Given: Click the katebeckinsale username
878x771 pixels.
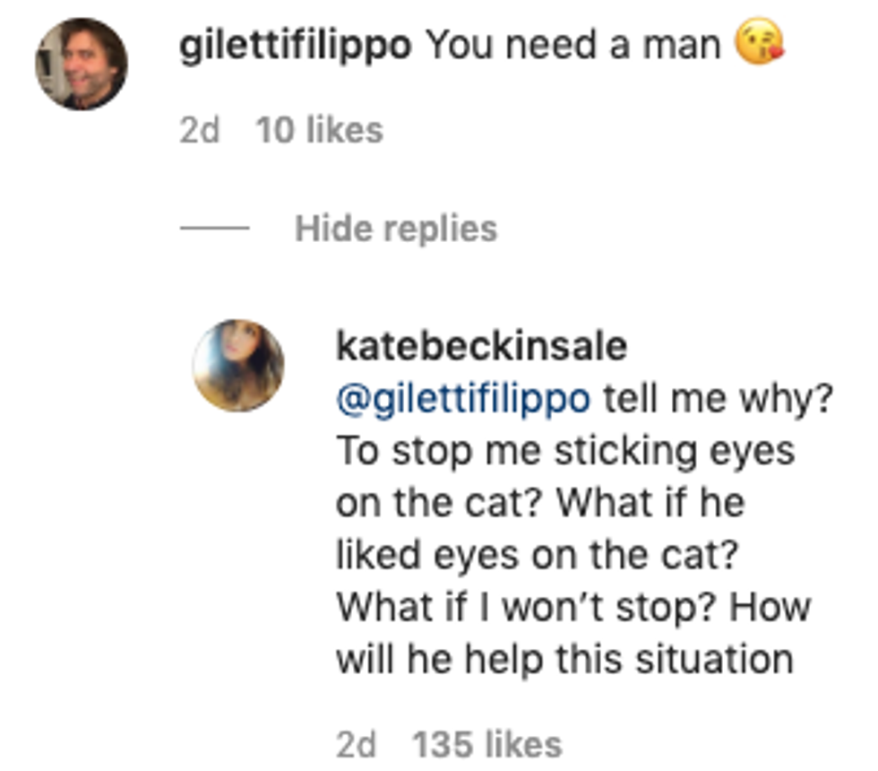Looking at the screenshot, I should [481, 347].
